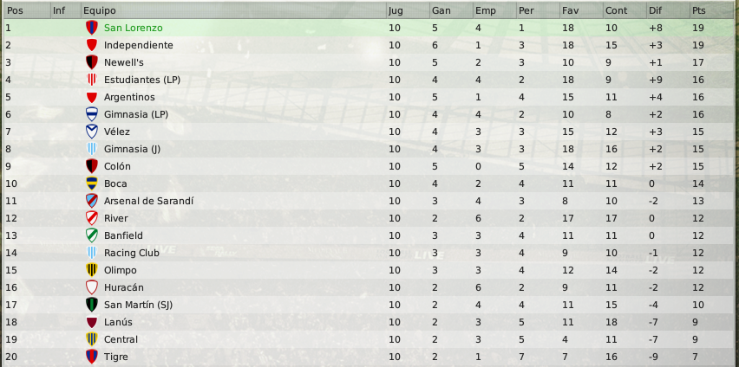The width and height of the screenshot is (739, 367).
Task: Select the Huracán row name
Action: [x=124, y=287]
